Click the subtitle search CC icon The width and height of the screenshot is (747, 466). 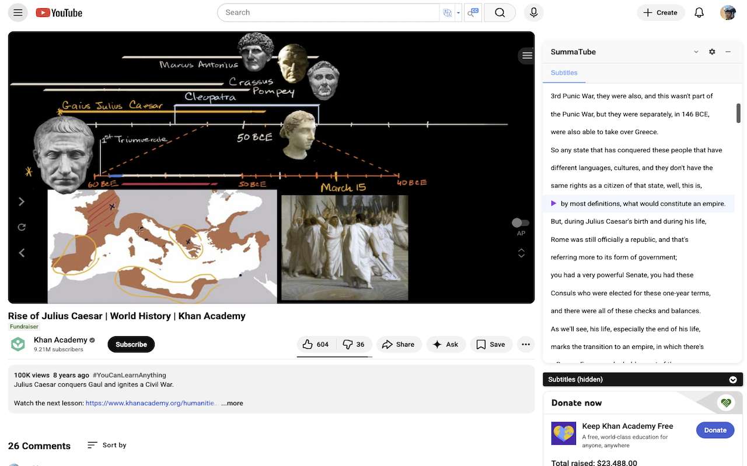pyautogui.click(x=473, y=13)
